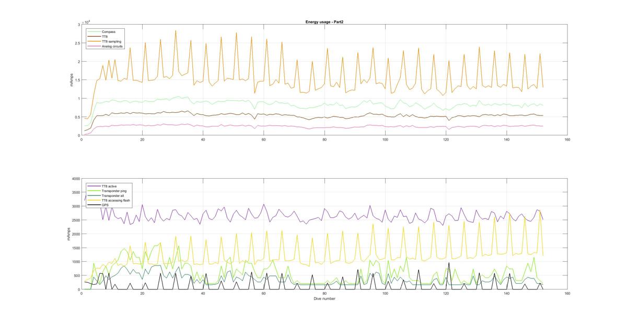Click y-tick '4000' on the lower plot

click(76, 179)
